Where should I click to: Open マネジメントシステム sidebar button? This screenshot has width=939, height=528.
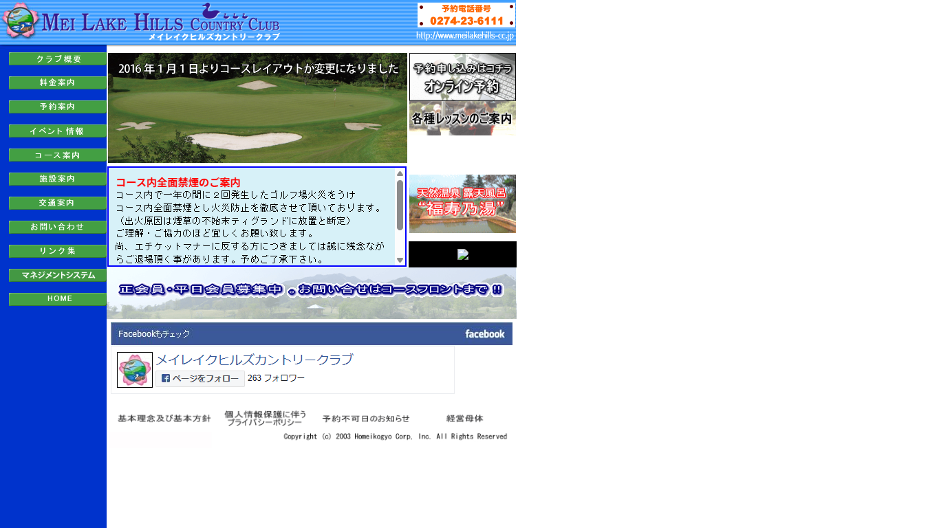(x=58, y=276)
